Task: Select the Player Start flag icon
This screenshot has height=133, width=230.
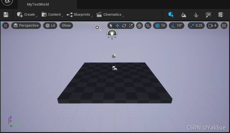Action: click(x=114, y=68)
